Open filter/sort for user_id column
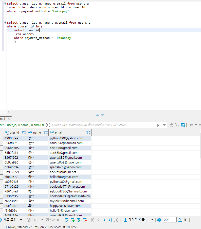The width and height of the screenshot is (201, 229). 24,133
